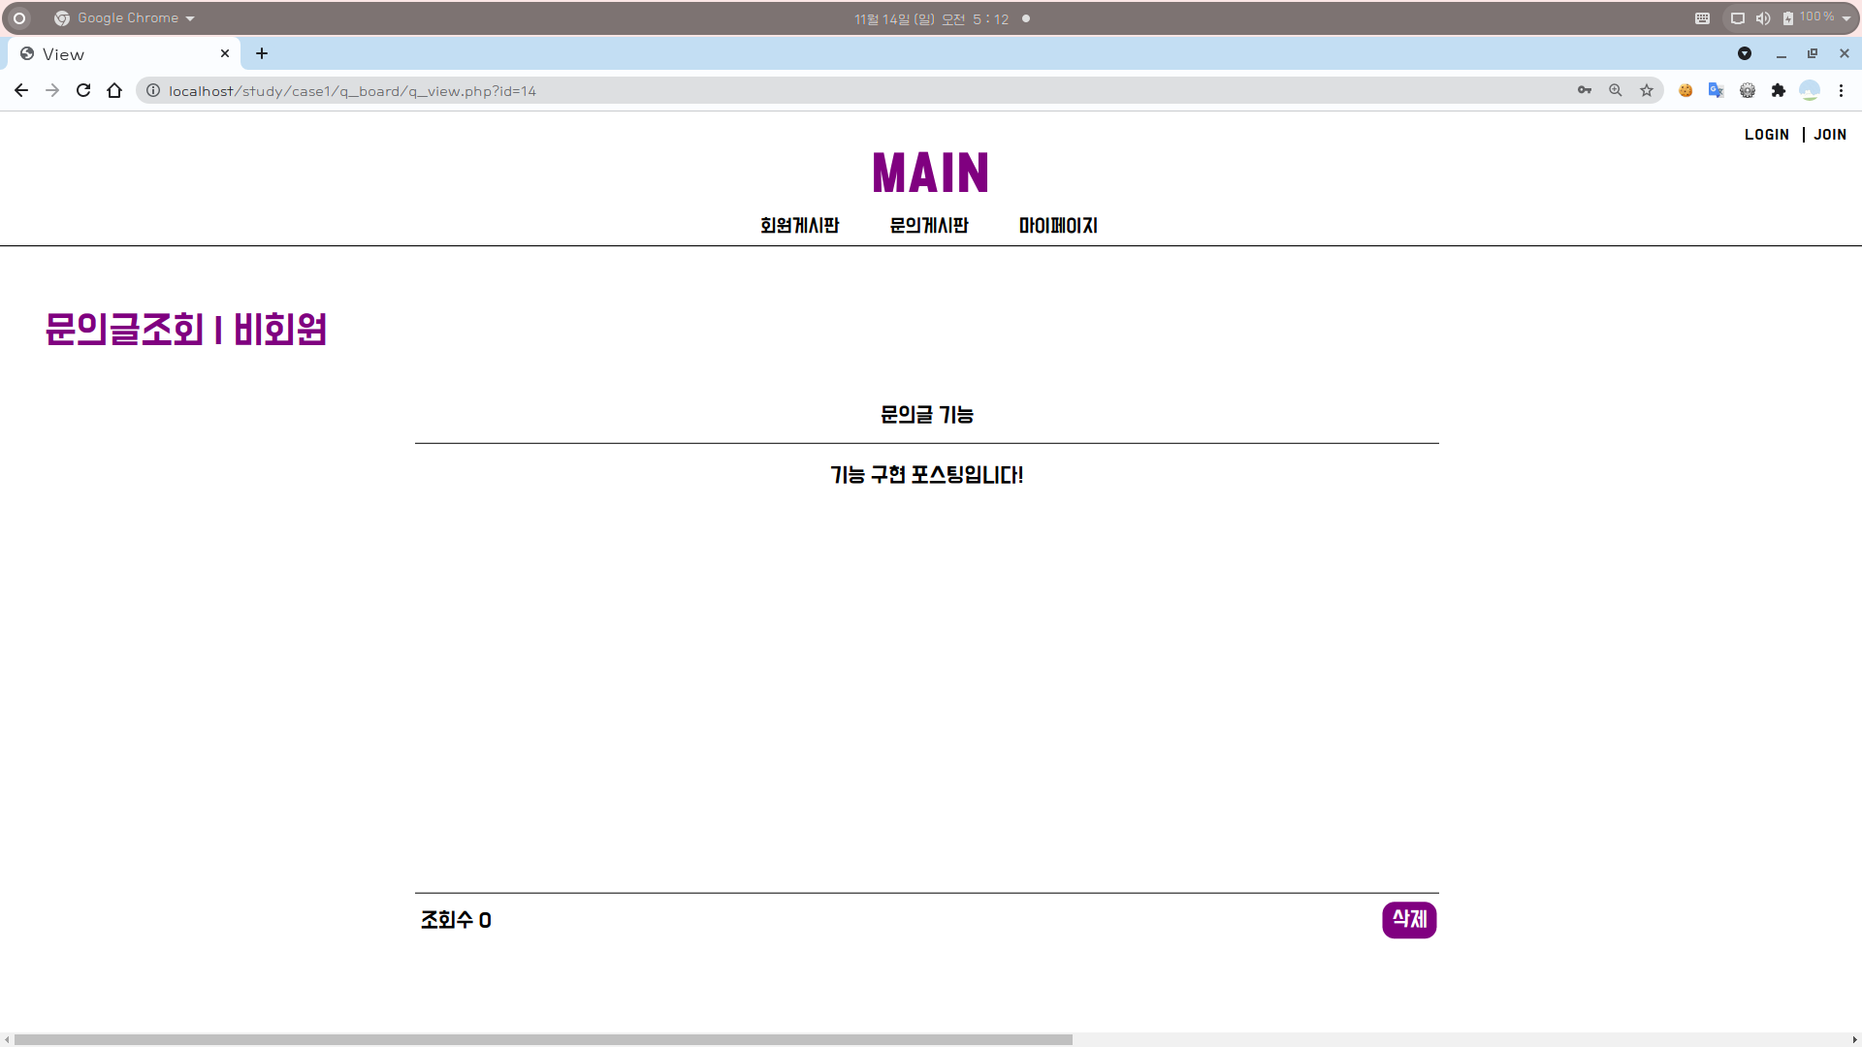Viewport: 1862px width, 1047px height.
Task: Click the LOGIN link
Action: tap(1766, 135)
